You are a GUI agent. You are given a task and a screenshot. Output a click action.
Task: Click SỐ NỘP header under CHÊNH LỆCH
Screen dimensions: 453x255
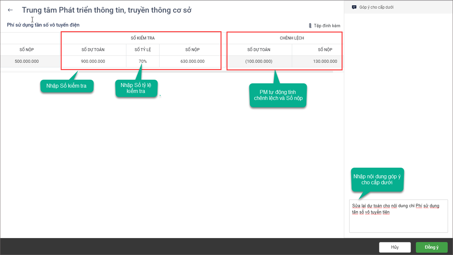(x=318, y=50)
